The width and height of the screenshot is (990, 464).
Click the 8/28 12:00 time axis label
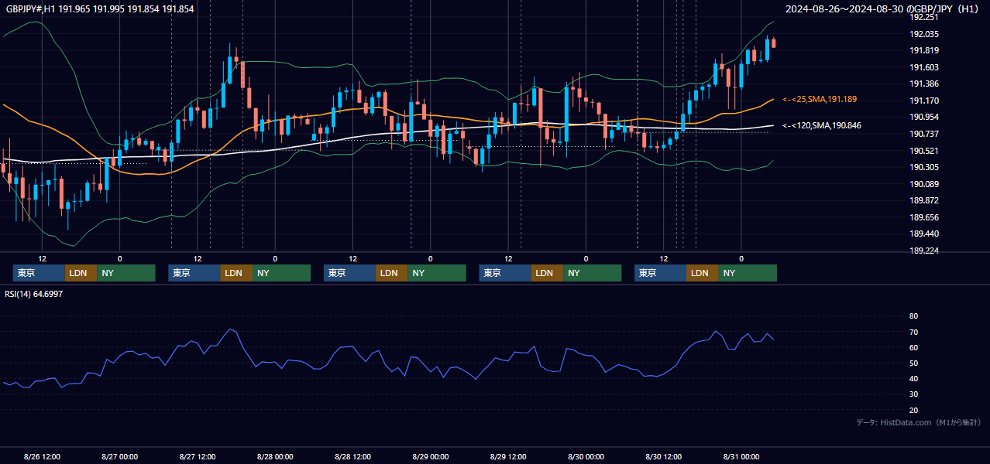[x=352, y=456]
